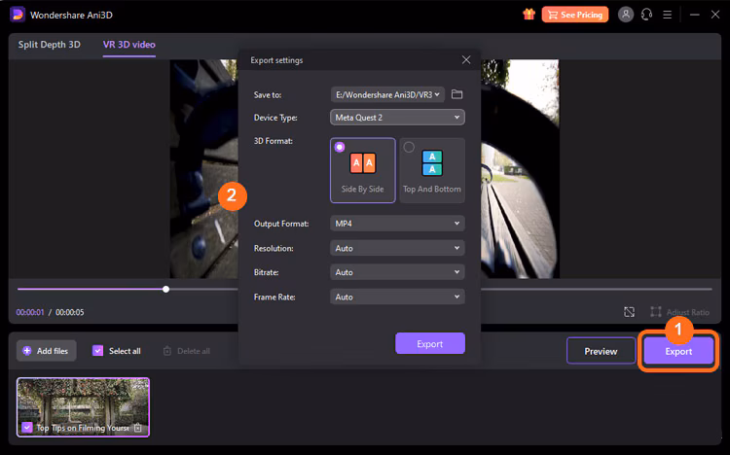The height and width of the screenshot is (455, 730).
Task: Open the user account profile icon
Action: (x=626, y=15)
